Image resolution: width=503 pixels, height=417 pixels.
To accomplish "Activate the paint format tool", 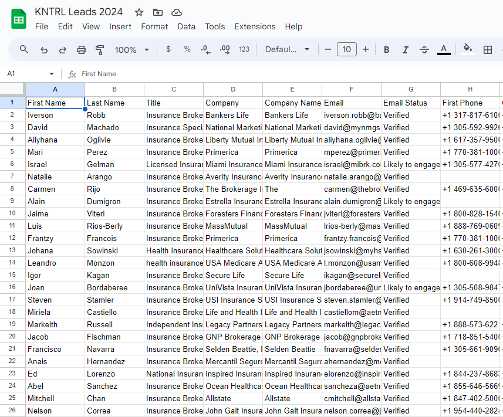I will 100,50.
